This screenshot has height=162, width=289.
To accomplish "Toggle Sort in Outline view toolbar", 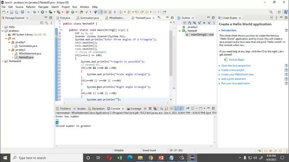I will (190, 23).
